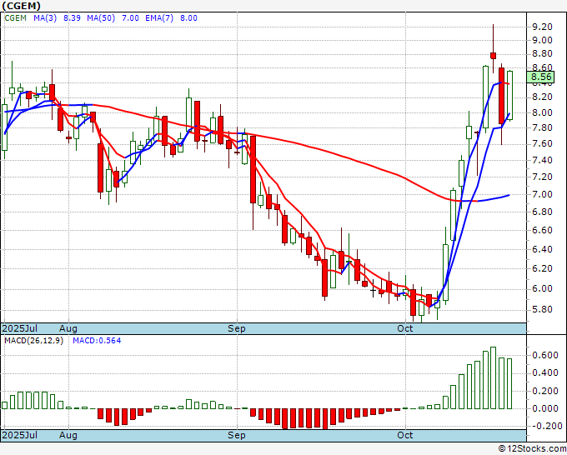Click the EMA(7) value 8.00
This screenshot has width=567, height=455.
[x=188, y=18]
